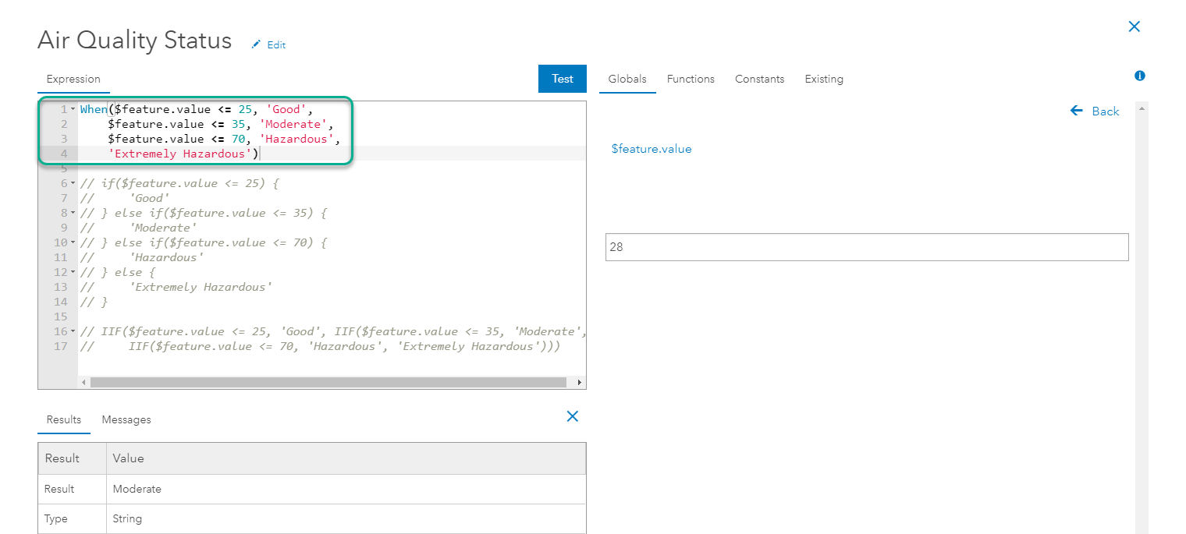
Task: Open the Constants tab
Action: pyautogui.click(x=759, y=79)
